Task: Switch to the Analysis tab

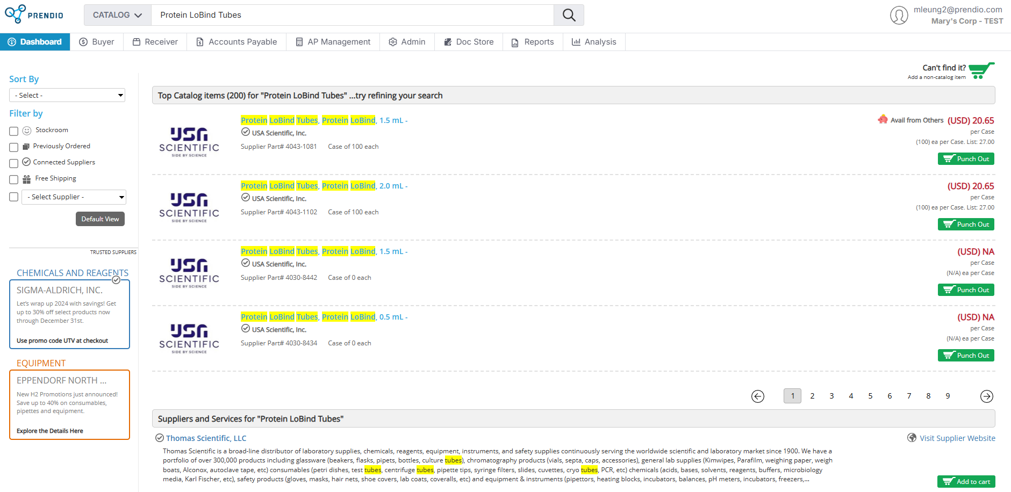Action: click(594, 42)
